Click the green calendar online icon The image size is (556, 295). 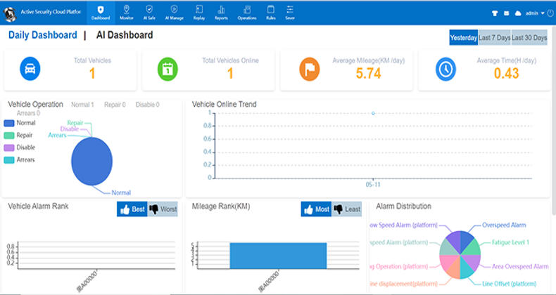click(x=168, y=69)
